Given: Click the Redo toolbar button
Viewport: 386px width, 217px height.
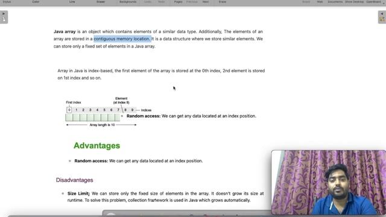Looking at the screenshot, I should tap(162, 2).
